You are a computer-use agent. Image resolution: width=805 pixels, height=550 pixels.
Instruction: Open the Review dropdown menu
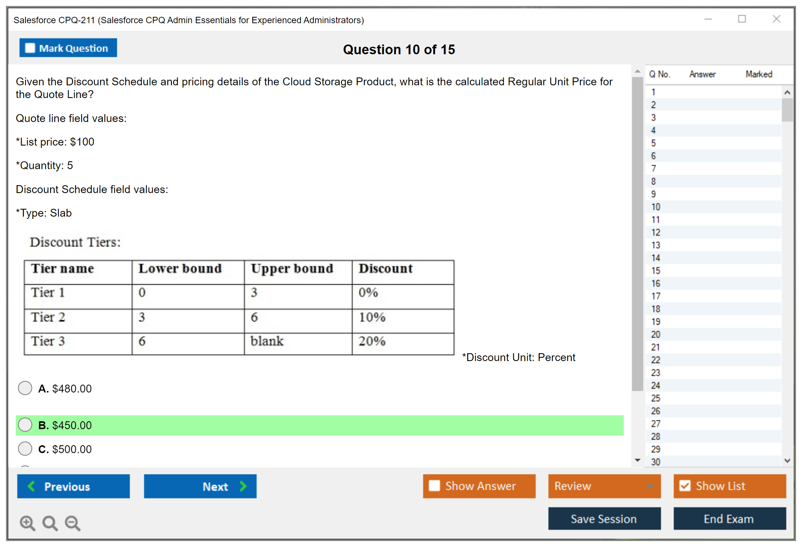click(x=604, y=486)
